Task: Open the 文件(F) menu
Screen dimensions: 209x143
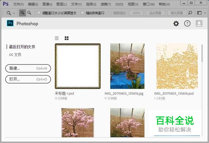Action: coord(18,4)
